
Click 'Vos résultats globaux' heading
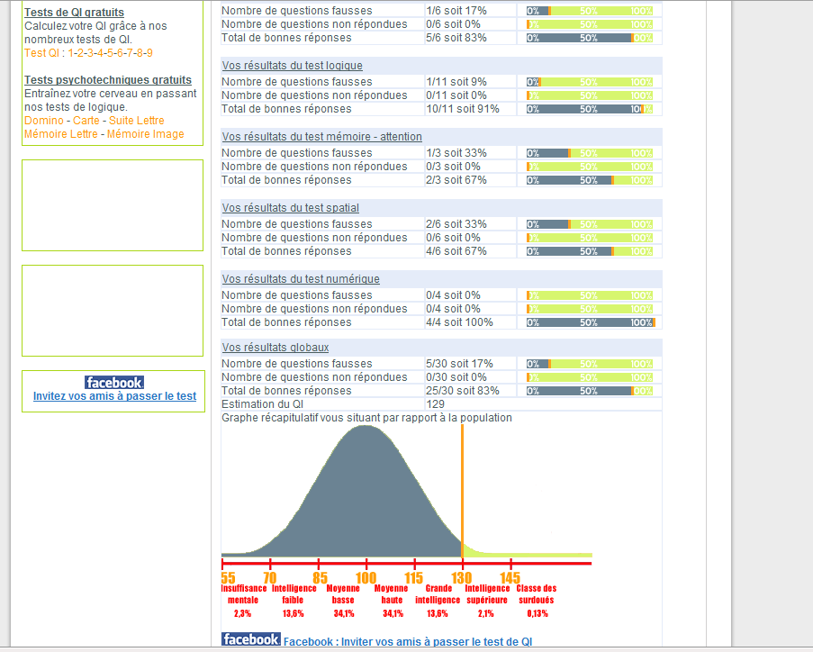point(276,347)
